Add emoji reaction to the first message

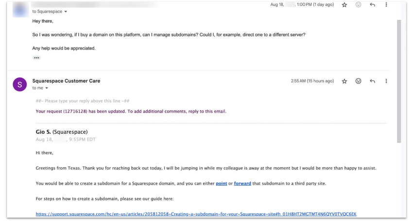pos(359,5)
